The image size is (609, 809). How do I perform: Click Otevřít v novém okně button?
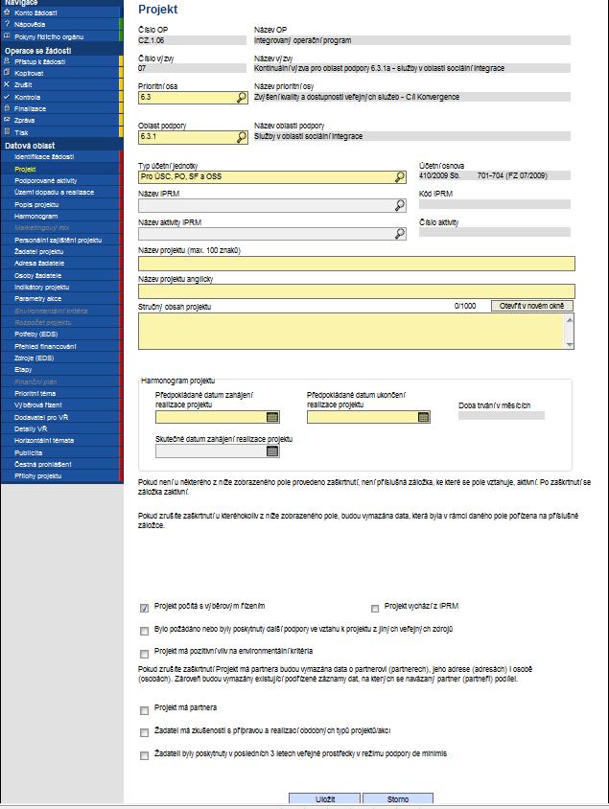(x=531, y=306)
